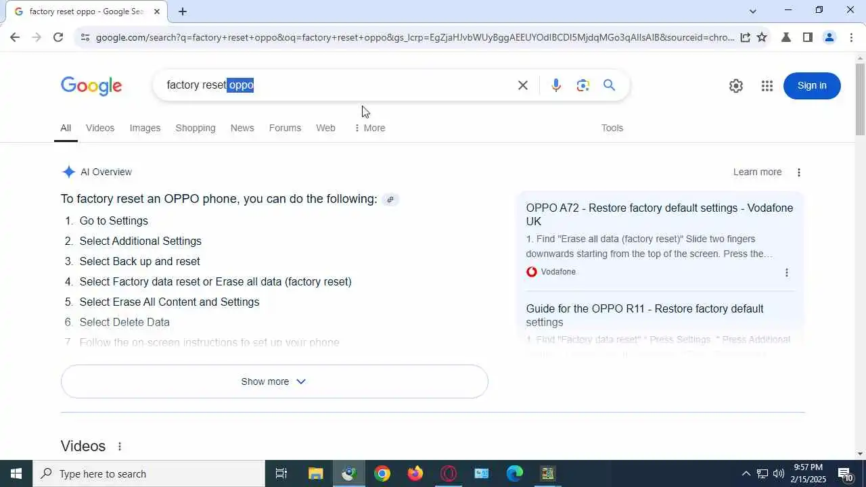Click step 'Select Back up and reset'
This screenshot has height=487, width=866.
pos(139,262)
